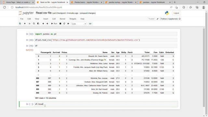Select the name Dooley, Mr. Patrick
Image resolution: width=208 pixels, height=117 pixels.
(x=100, y=93)
